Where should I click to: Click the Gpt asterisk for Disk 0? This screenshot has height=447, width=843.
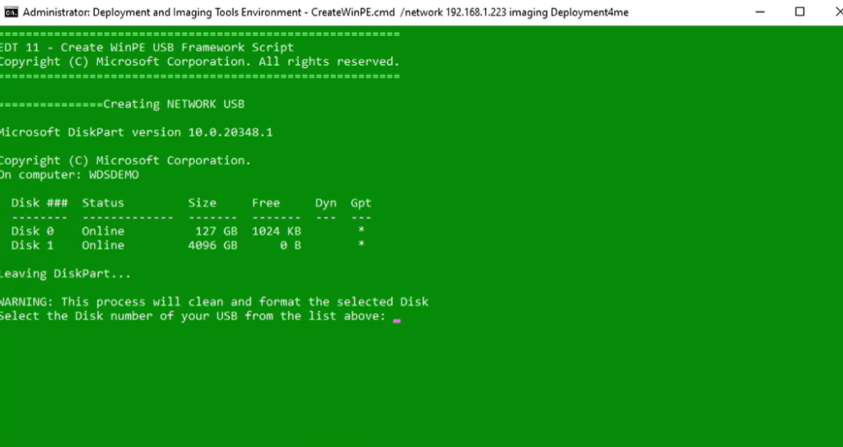(x=361, y=232)
